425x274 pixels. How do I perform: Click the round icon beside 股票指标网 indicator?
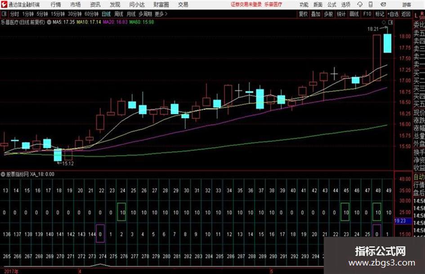coord(3,174)
